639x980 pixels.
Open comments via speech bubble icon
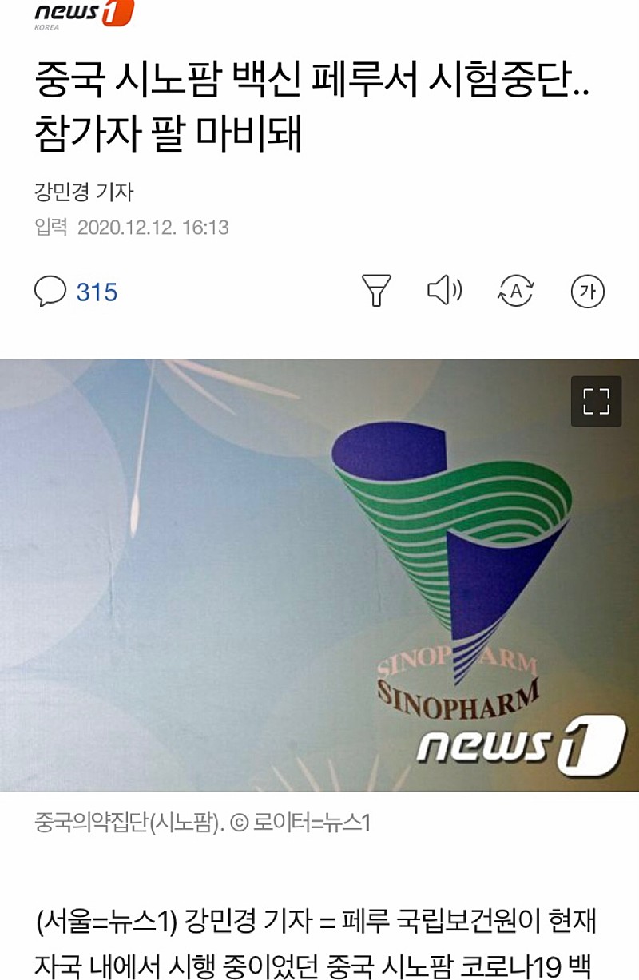click(50, 292)
